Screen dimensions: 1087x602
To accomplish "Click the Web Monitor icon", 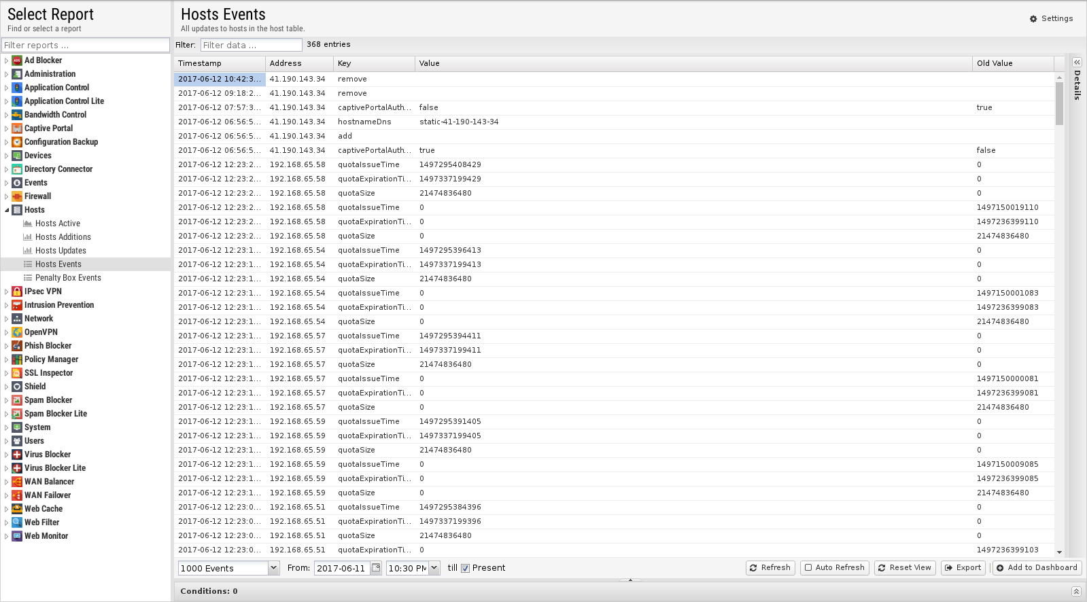I will tap(17, 536).
